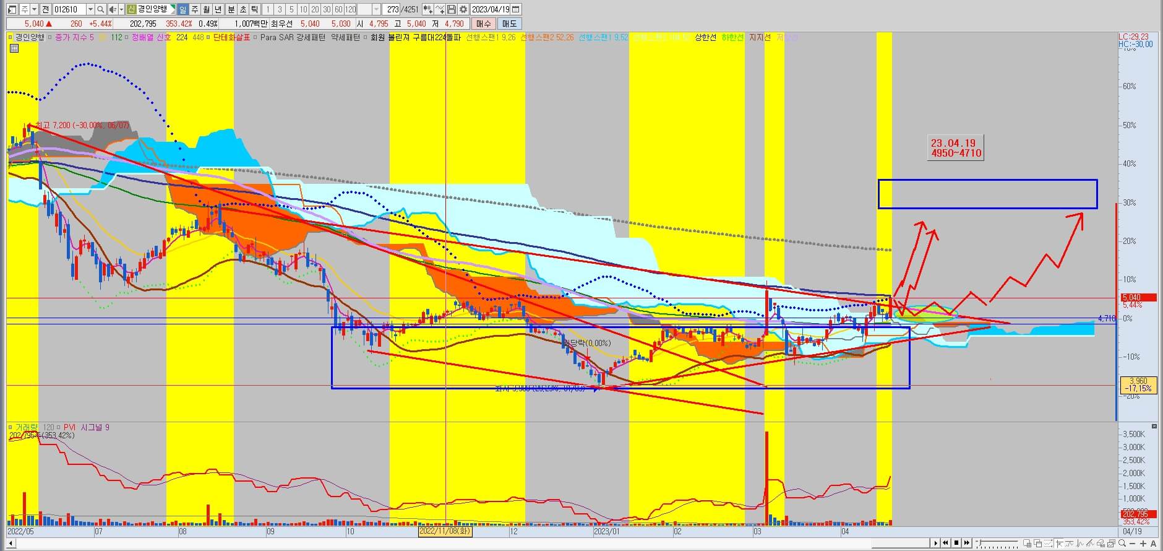The height and width of the screenshot is (551, 1163).
Task: Open the custom interval dropdown
Action: pyautogui.click(x=376, y=9)
